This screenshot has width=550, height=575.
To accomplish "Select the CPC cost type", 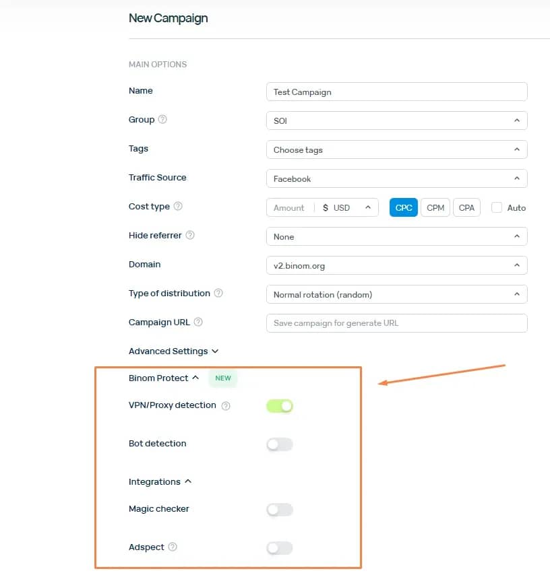I will pyautogui.click(x=404, y=207).
